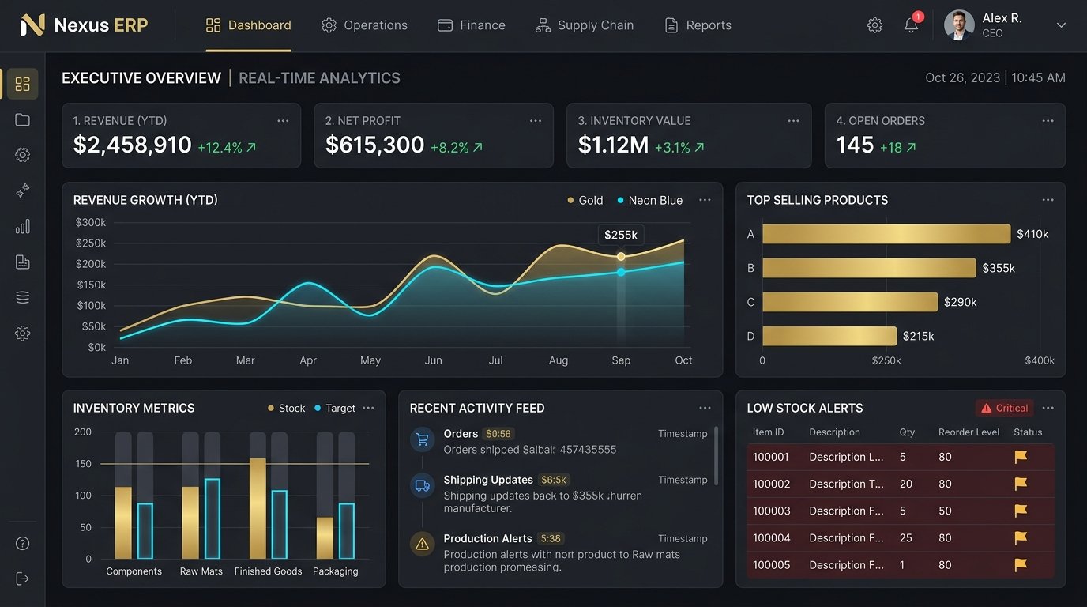Switch to the Operations tab
Image resolution: width=1087 pixels, height=607 pixels.
(364, 25)
